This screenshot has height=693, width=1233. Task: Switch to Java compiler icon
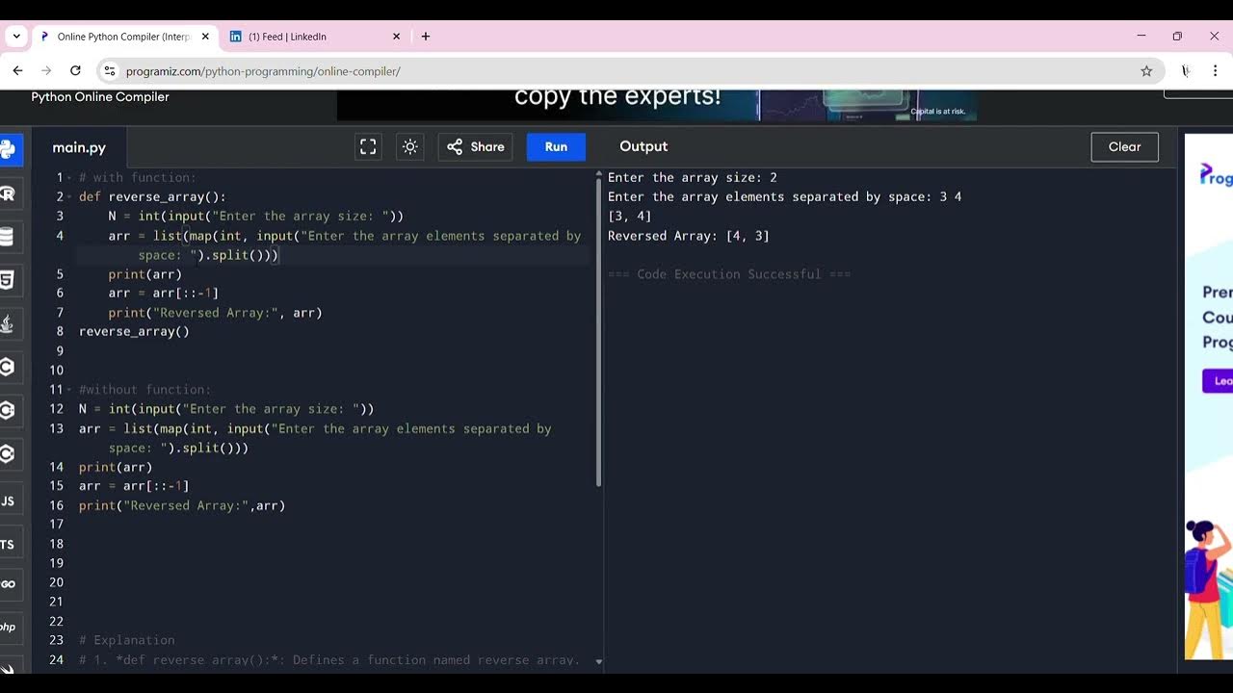tap(7, 323)
